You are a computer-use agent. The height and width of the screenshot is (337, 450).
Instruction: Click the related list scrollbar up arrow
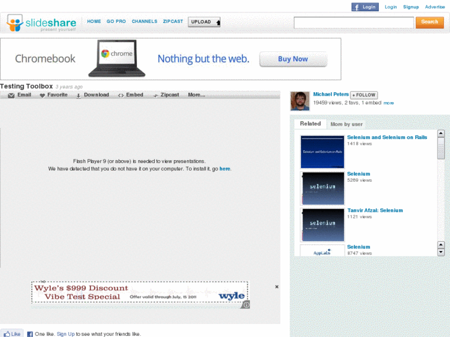coord(441,134)
